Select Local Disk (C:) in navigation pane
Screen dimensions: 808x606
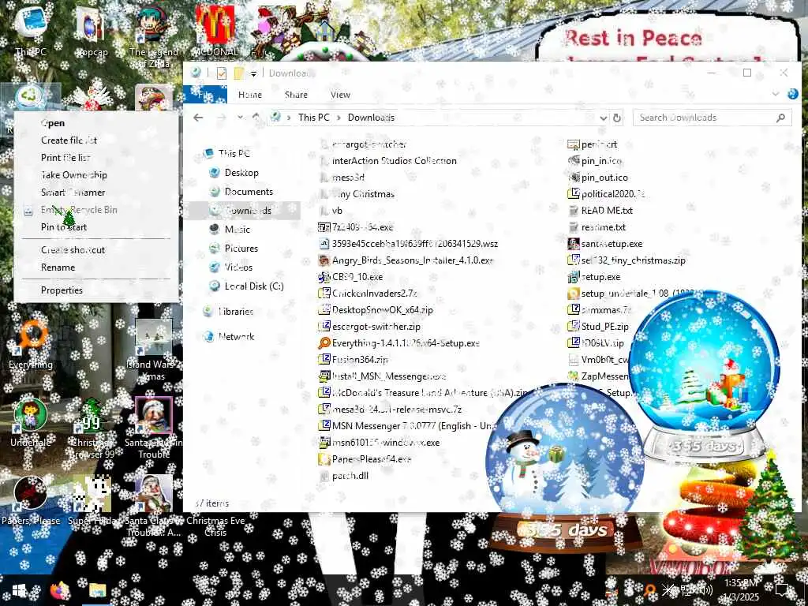tap(253, 286)
